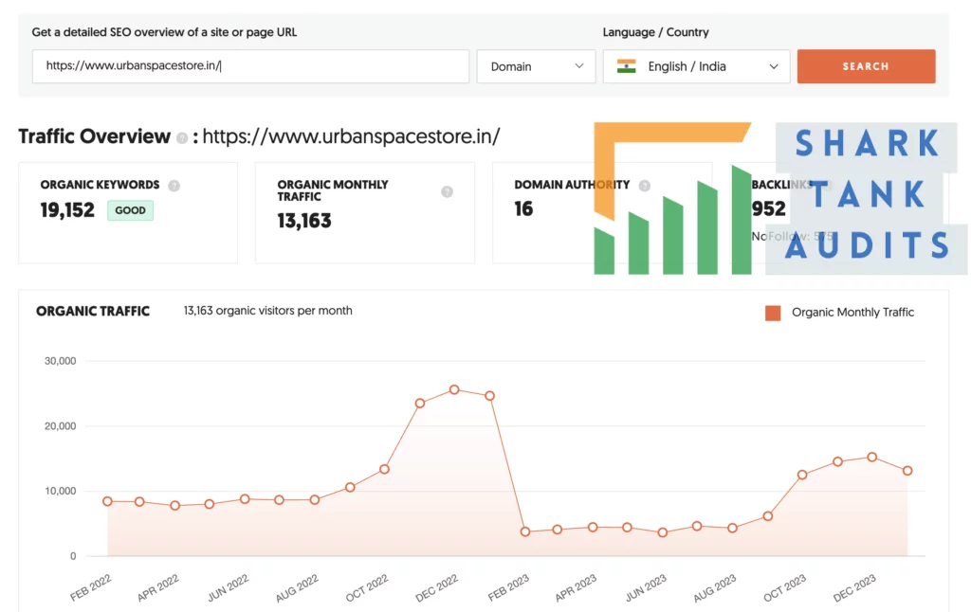Click the 952 backlinks value
Viewport: 971px width, 612px height.
tap(768, 209)
